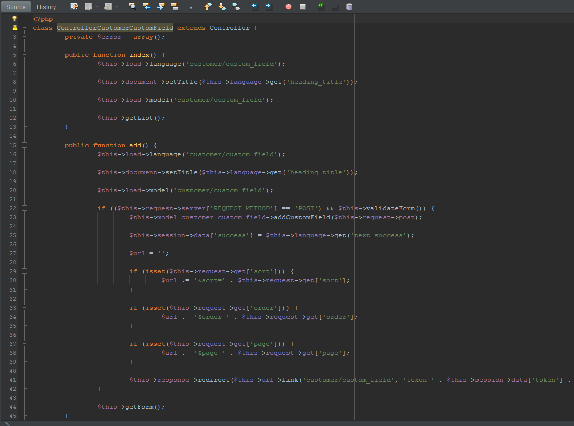Click the Back navigation icon
This screenshot has width=574, height=426.
[88, 6]
